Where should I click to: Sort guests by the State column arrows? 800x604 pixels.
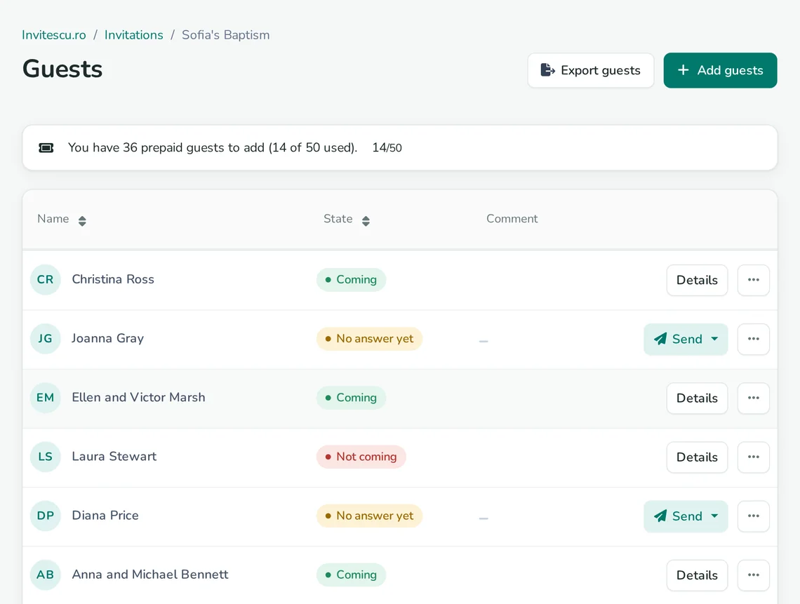[x=366, y=221]
